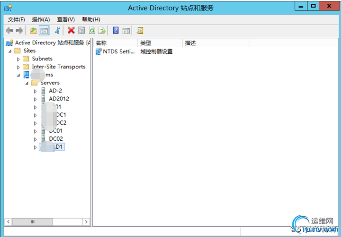Expand the selected server ending in D1
The height and width of the screenshot is (237, 341).
pos(35,147)
